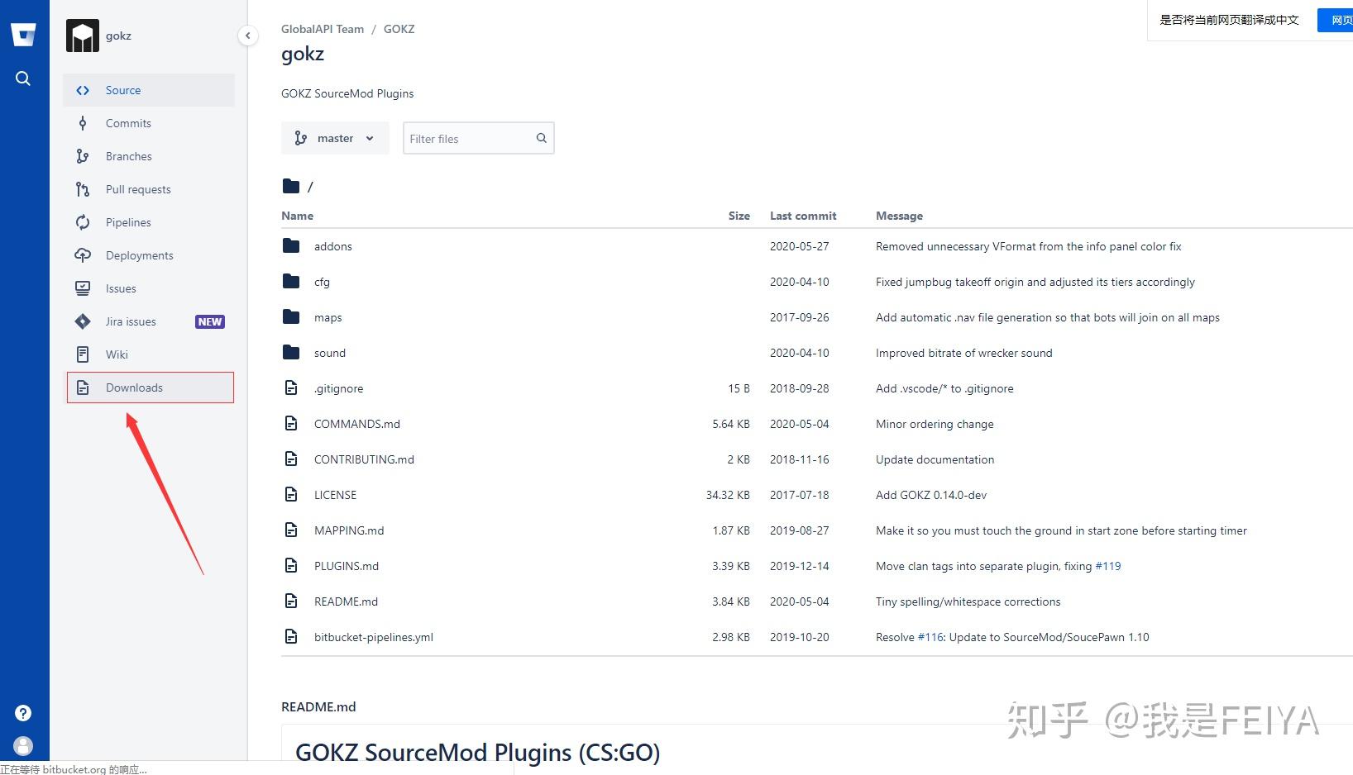
Task: Click the Pipelines cycle icon
Action: click(83, 222)
